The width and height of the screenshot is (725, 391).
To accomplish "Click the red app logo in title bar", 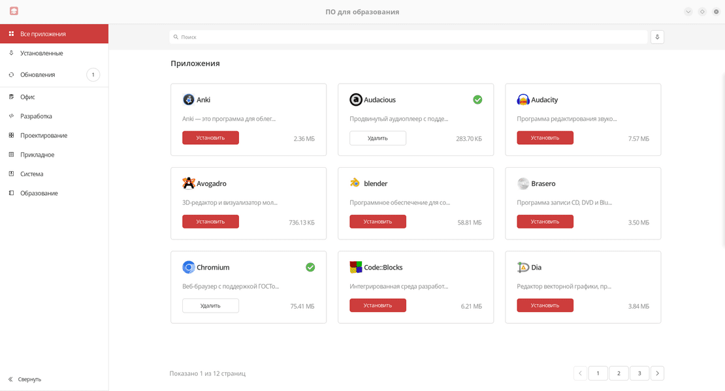I will [14, 10].
